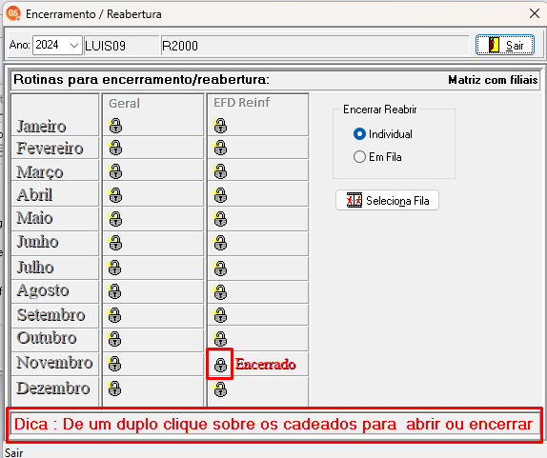Click the R2000 company field
Screen dimensions: 547x458
[314, 46]
